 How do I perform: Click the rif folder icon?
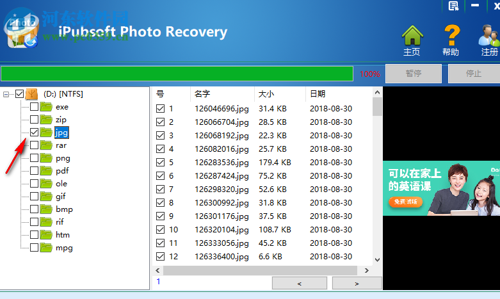(46, 222)
